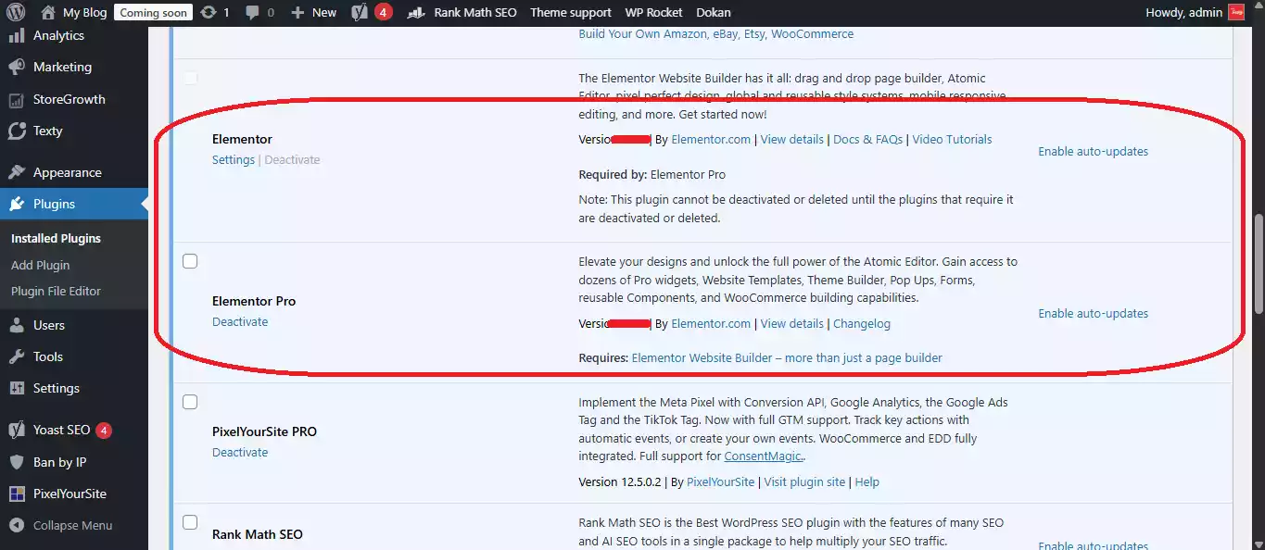The width and height of the screenshot is (1265, 550).
Task: Click the PixelYourSite sidebar icon
Action: pyautogui.click(x=16, y=494)
